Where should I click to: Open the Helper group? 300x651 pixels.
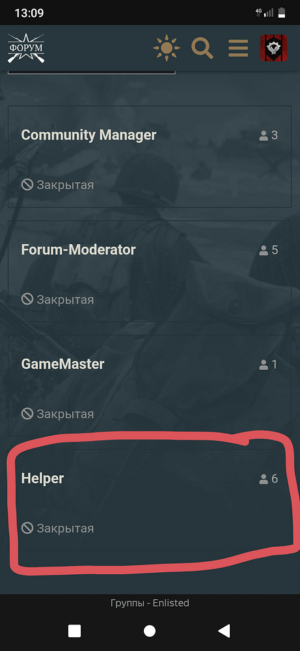pos(150,500)
